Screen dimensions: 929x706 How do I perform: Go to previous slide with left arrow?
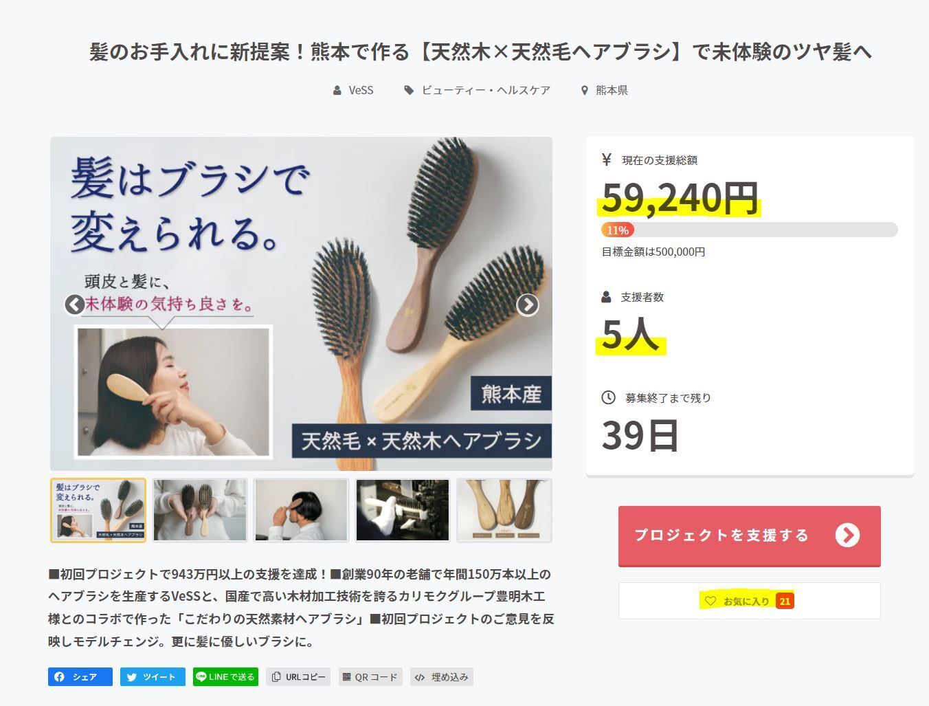point(75,305)
